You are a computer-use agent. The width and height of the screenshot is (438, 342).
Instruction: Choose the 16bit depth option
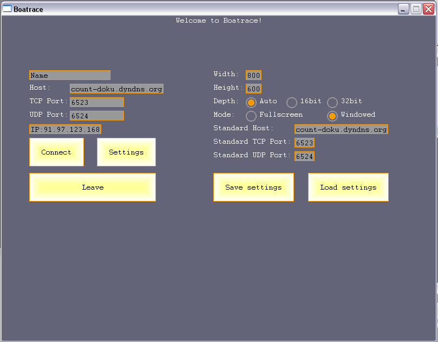292,102
